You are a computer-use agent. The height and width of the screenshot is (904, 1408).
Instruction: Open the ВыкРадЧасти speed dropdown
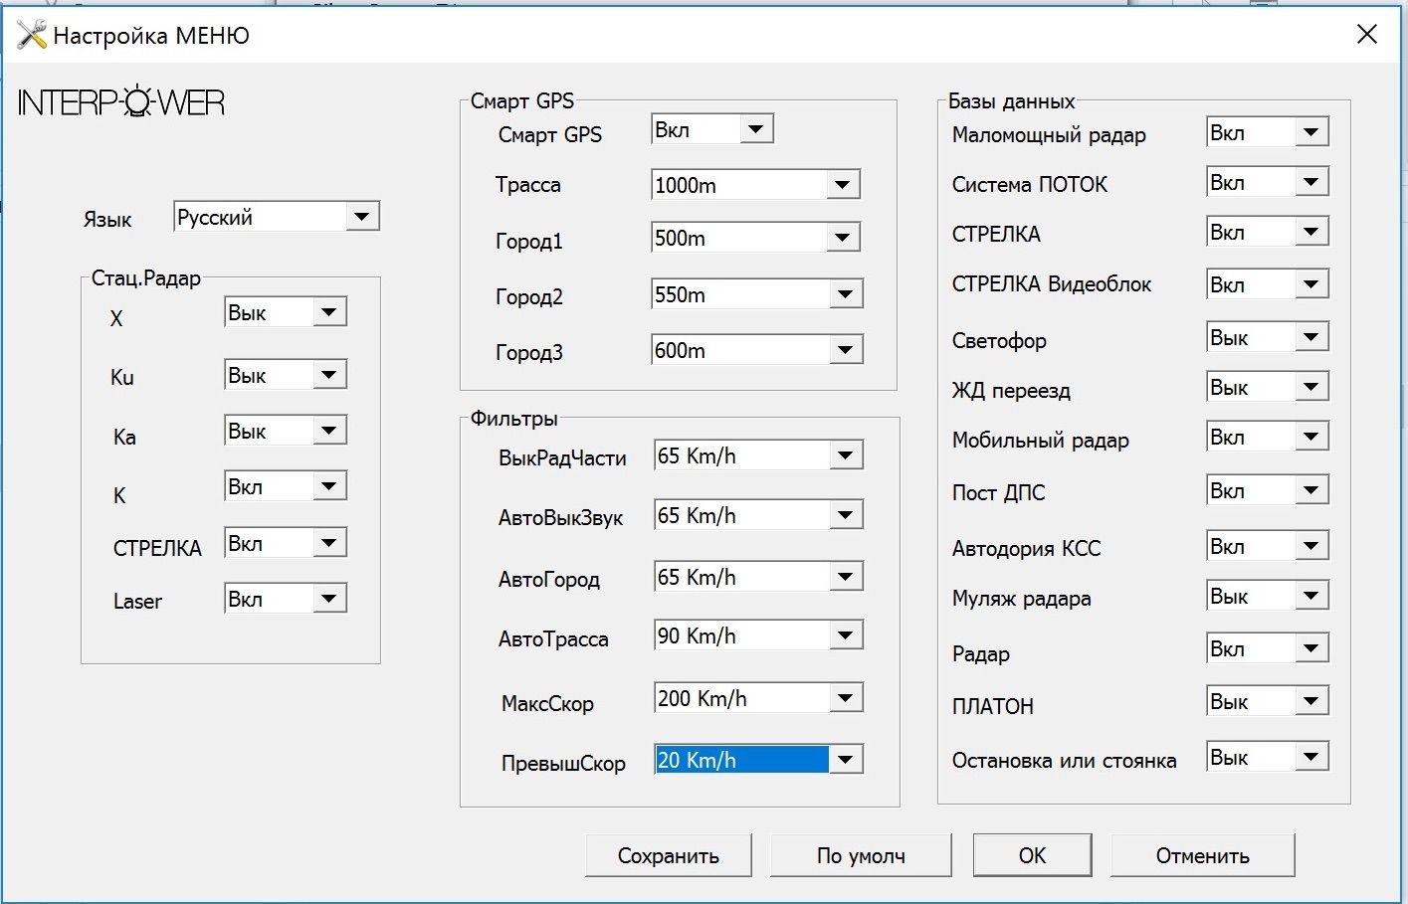pyautogui.click(x=845, y=456)
